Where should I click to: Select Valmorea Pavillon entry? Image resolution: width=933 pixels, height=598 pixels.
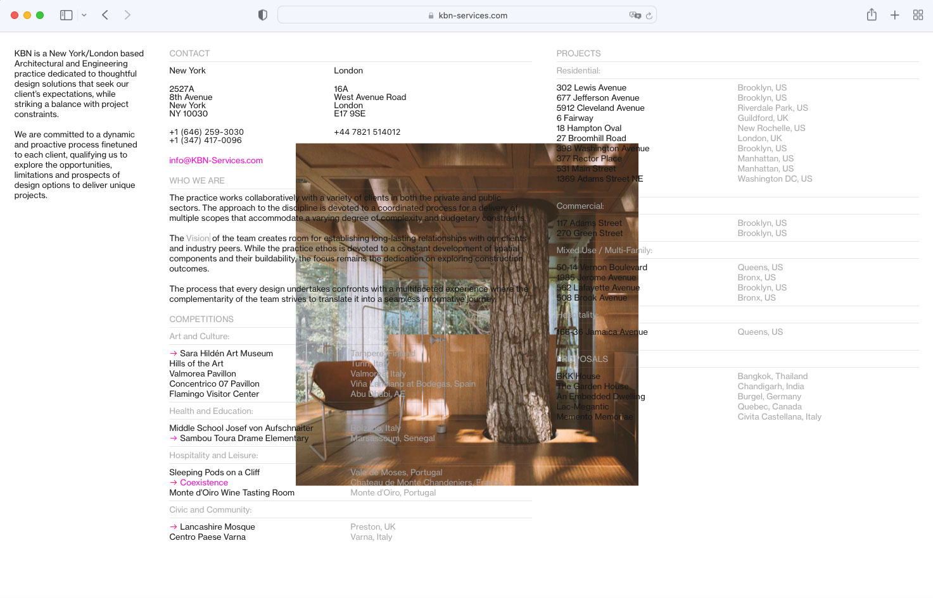tap(202, 374)
